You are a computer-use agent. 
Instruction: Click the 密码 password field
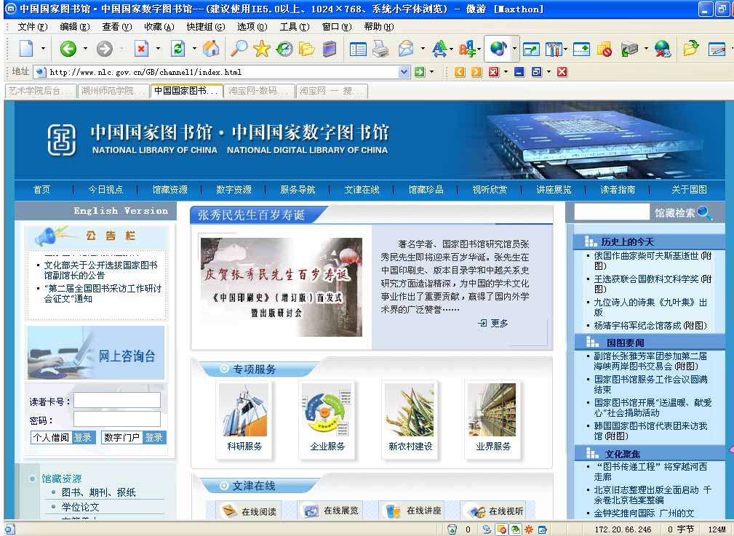click(x=117, y=420)
